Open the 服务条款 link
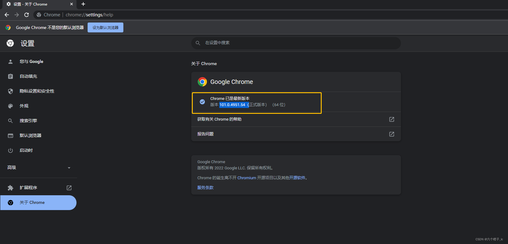The width and height of the screenshot is (508, 244). tap(205, 188)
